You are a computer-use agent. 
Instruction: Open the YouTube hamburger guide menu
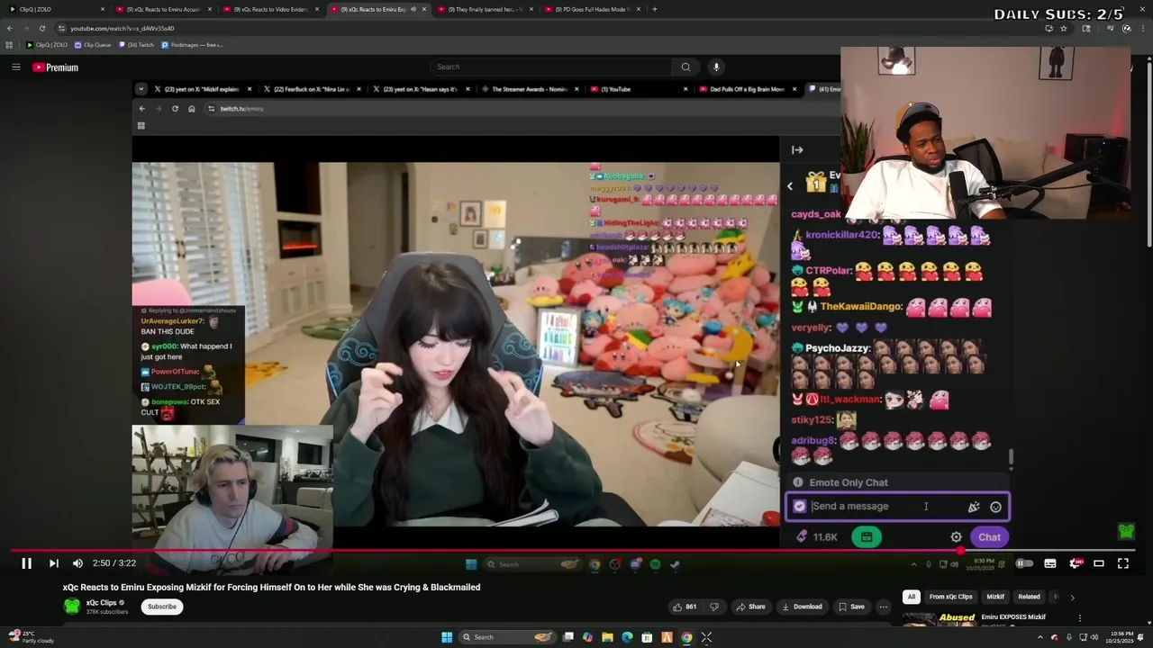point(15,67)
